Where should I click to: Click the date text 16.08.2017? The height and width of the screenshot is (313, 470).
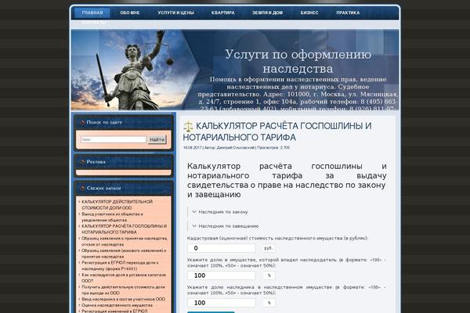tap(193, 148)
